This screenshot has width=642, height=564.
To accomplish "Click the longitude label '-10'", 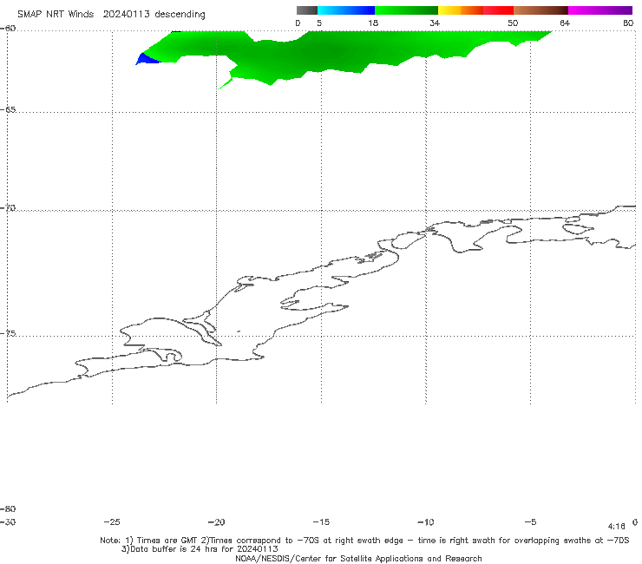I will (x=426, y=522).
